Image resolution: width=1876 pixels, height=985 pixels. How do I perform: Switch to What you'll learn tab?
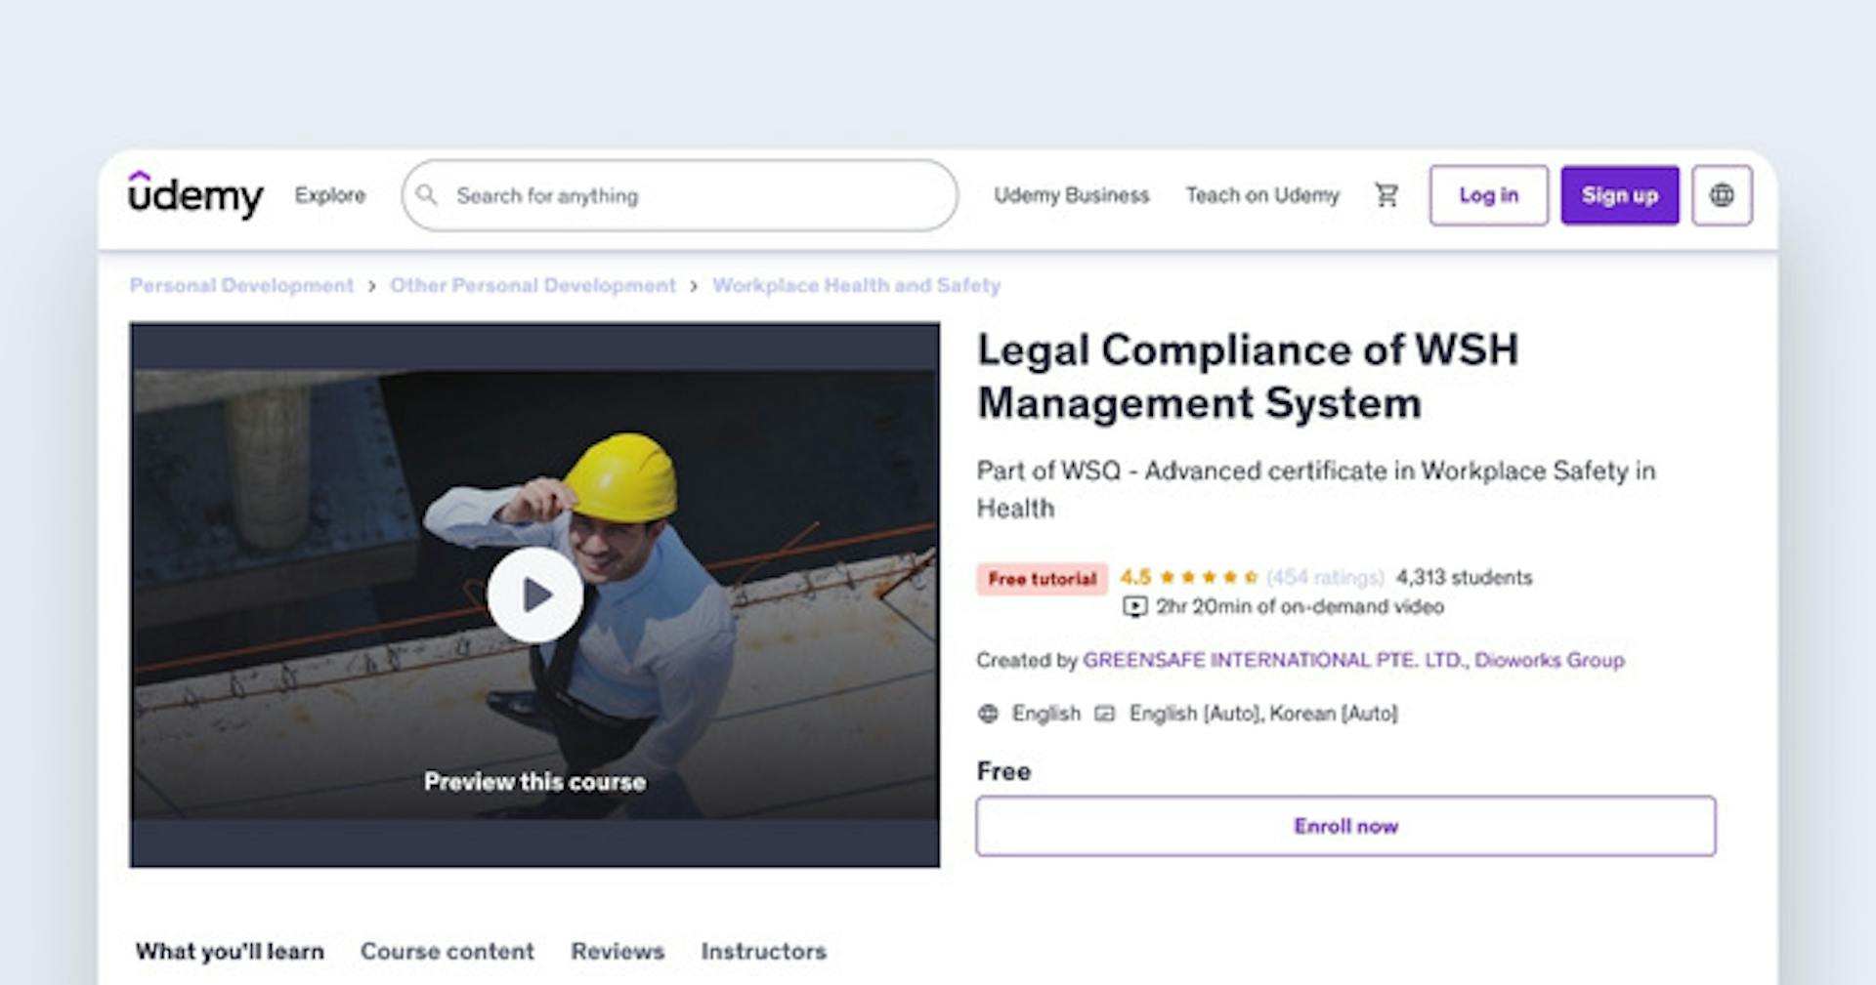point(230,951)
